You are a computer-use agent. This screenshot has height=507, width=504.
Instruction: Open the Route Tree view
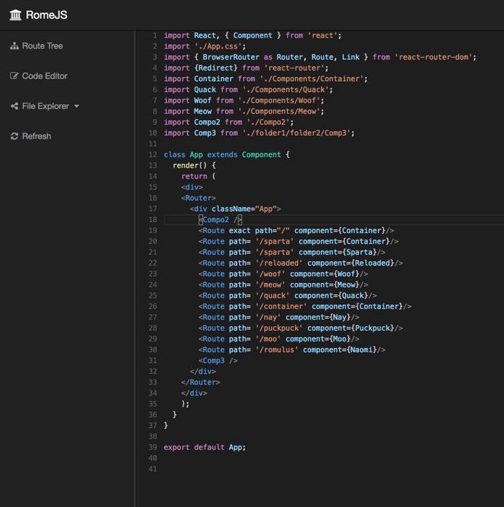tap(42, 46)
